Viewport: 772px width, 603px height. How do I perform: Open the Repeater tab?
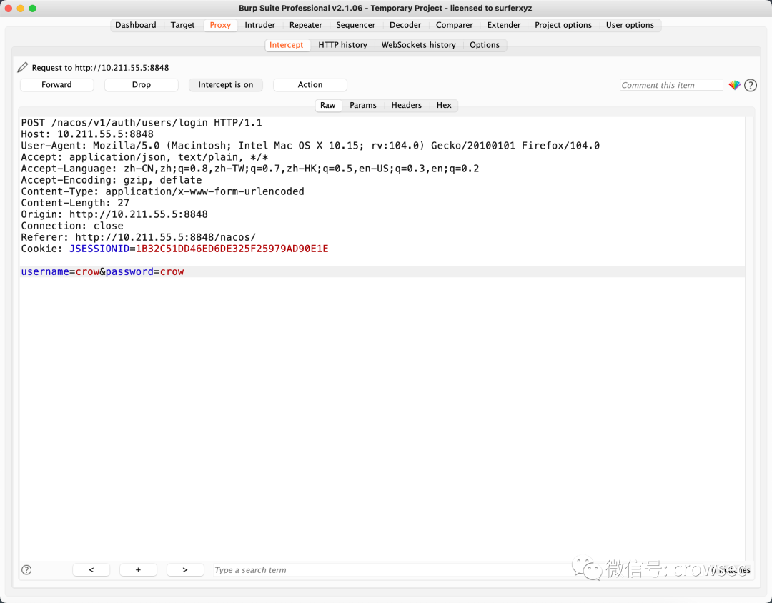306,25
